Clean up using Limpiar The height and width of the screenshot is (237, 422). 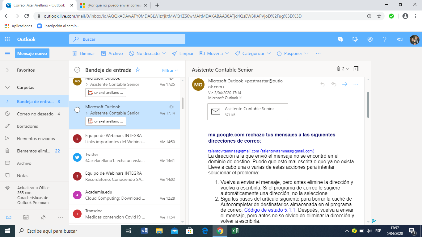point(183,53)
